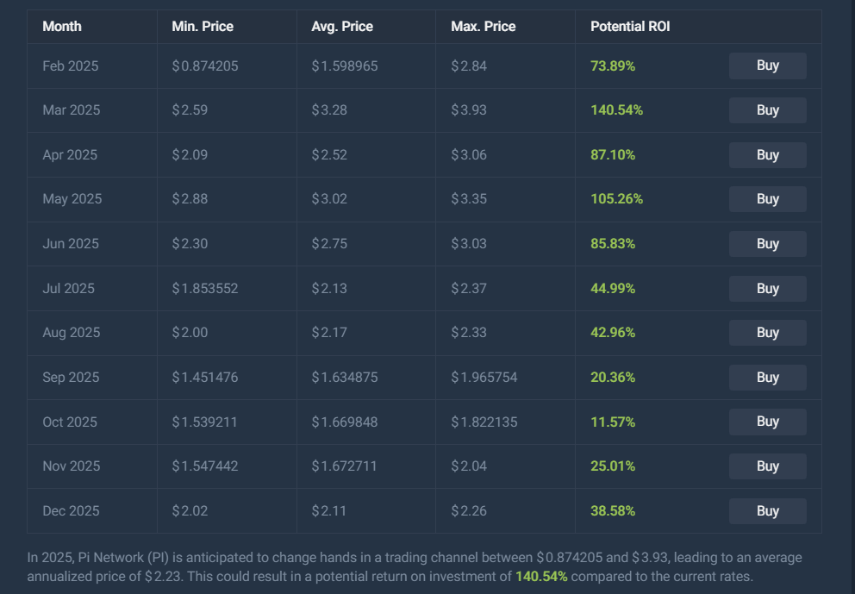Viewport: 855px width, 594px height.
Task: Click the Max. Price column header
Action: [x=484, y=26]
